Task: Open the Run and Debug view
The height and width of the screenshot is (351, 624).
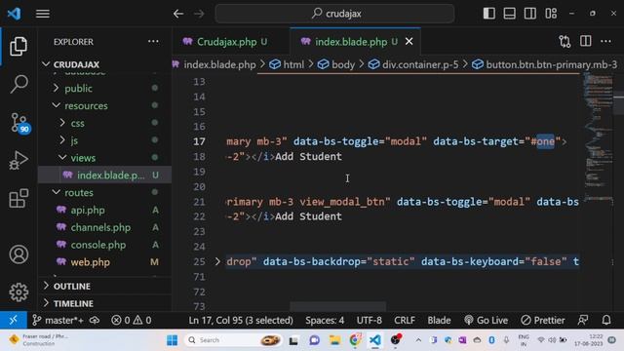Action: (x=19, y=160)
